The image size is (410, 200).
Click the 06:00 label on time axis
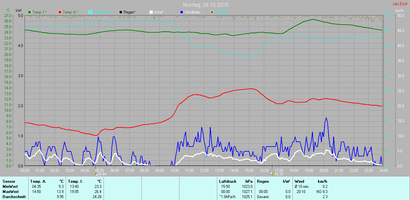[x=114, y=171]
